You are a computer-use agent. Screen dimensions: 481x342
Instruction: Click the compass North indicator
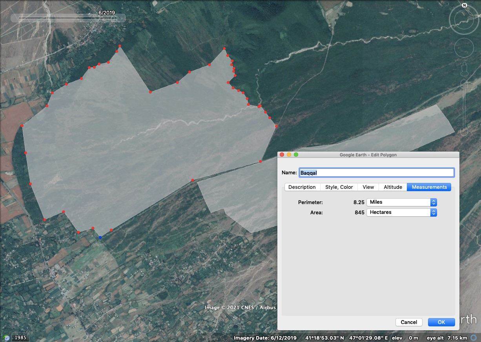pyautogui.click(x=465, y=5)
